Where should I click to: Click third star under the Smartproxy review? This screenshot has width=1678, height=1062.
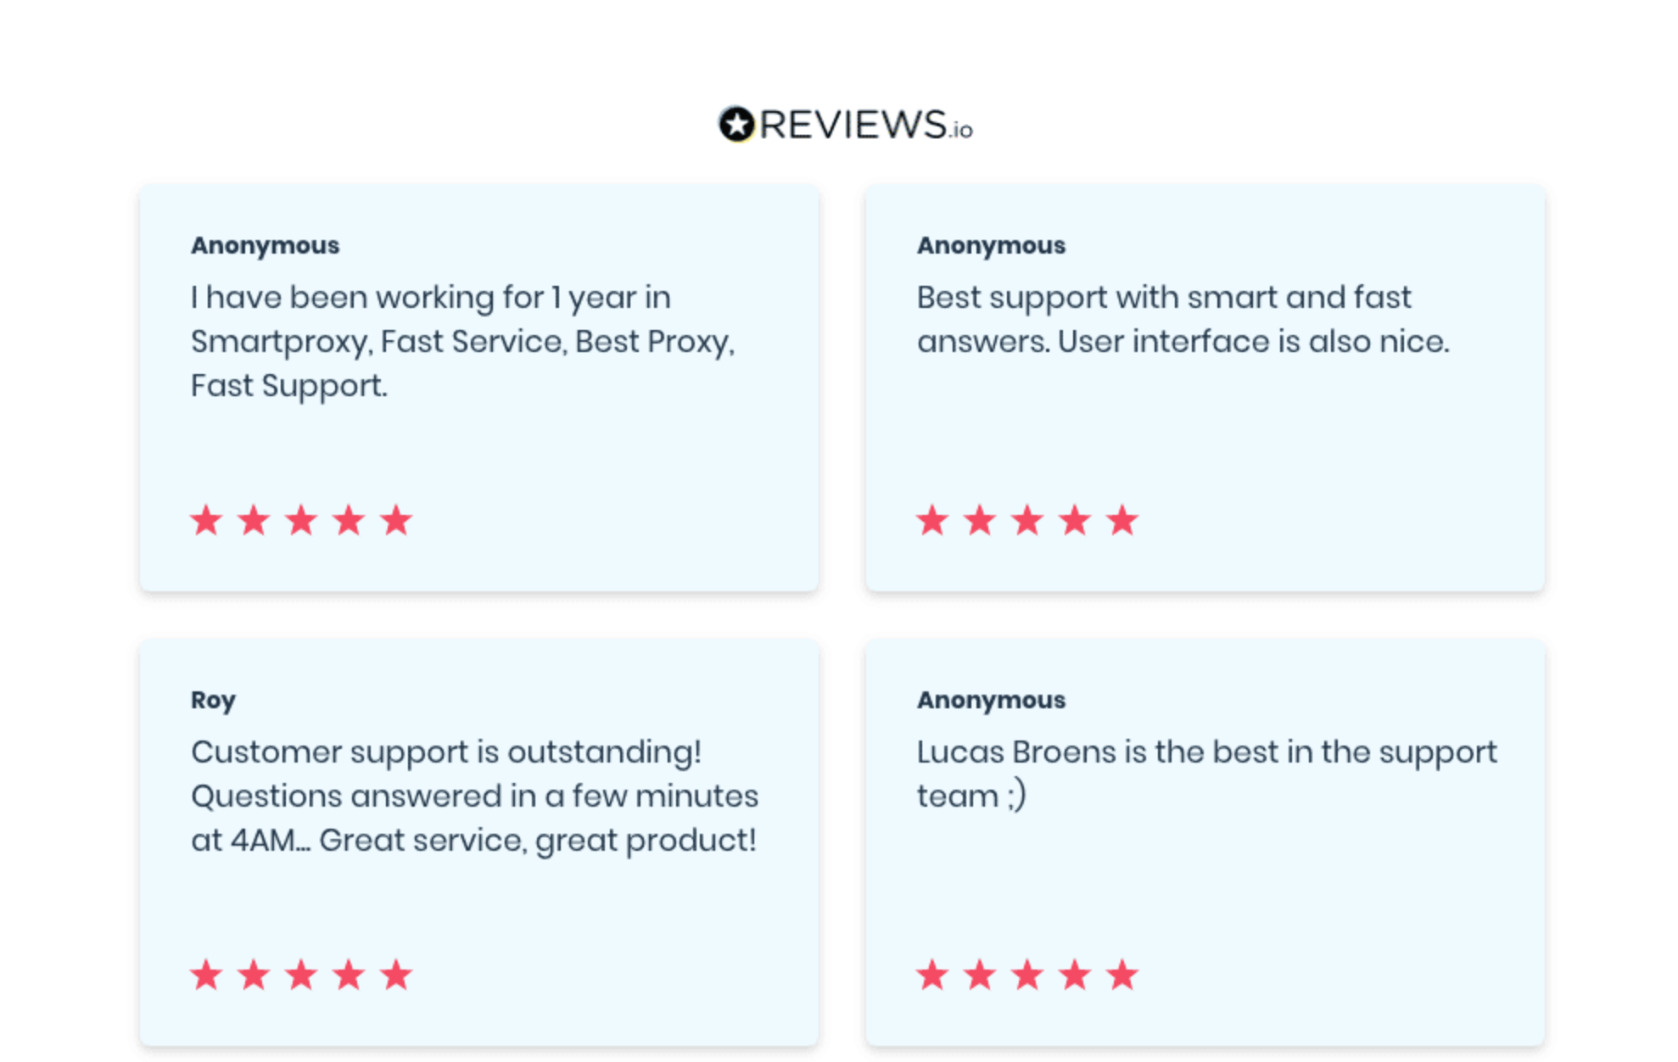click(x=301, y=520)
